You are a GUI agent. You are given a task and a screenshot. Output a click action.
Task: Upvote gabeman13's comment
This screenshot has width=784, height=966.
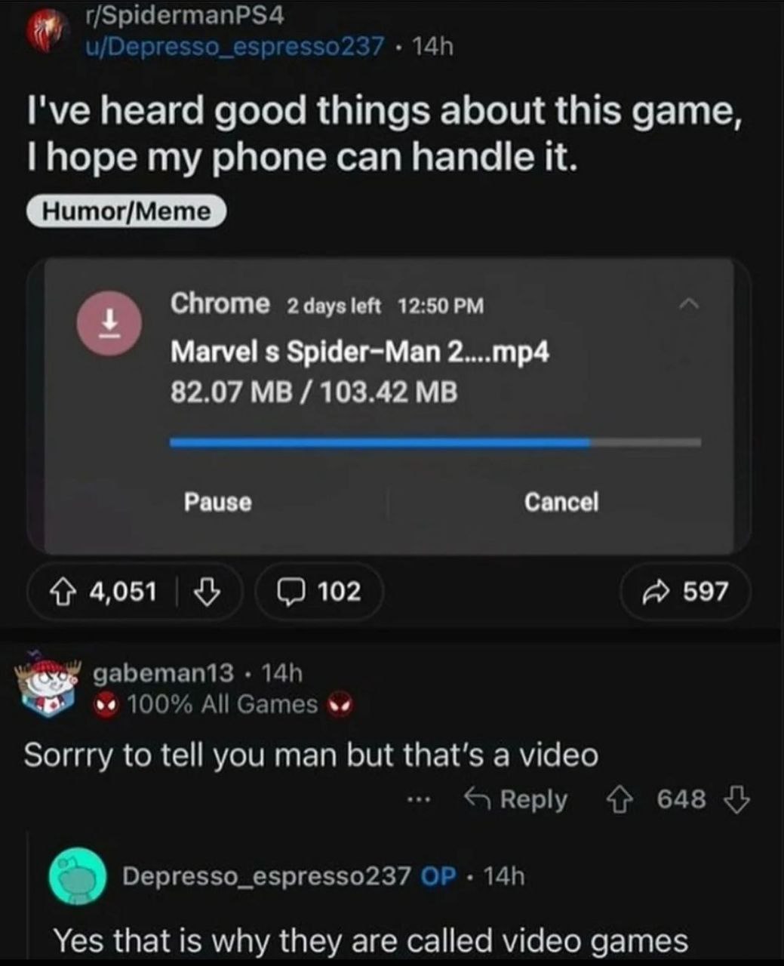coord(620,798)
